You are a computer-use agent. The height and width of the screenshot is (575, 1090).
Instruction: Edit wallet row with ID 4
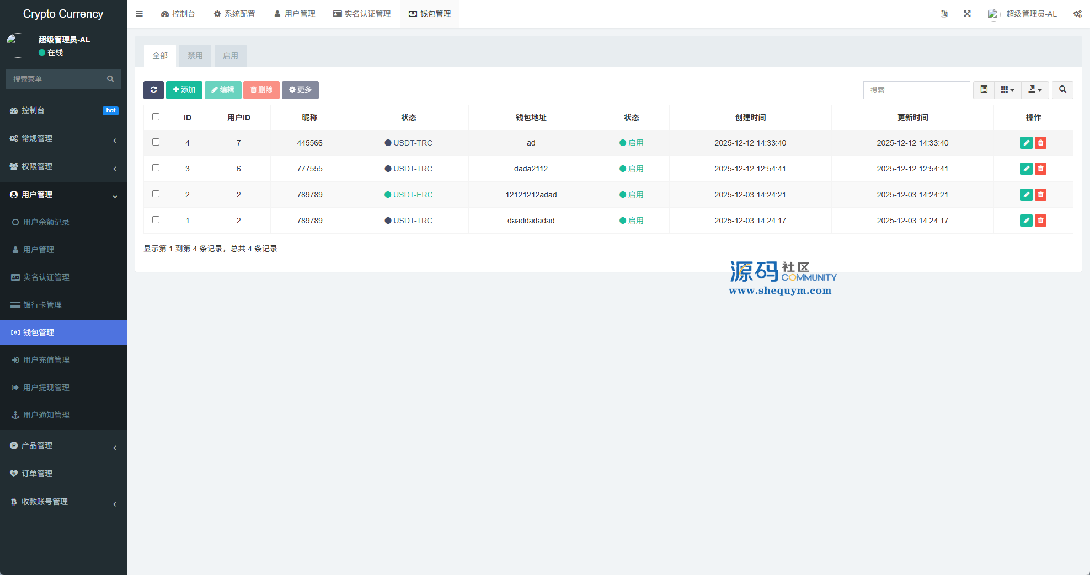1026,143
